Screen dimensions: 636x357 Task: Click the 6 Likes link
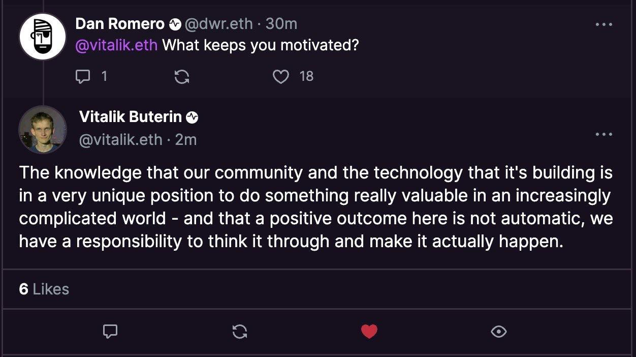coord(44,289)
